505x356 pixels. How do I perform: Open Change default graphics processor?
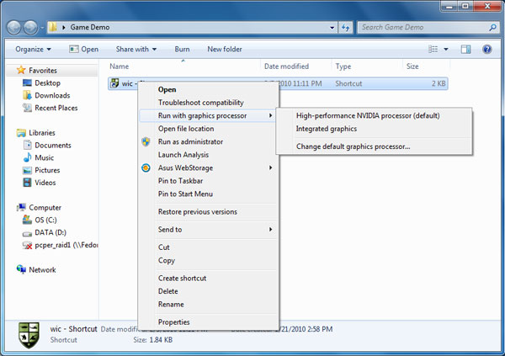[375, 146]
